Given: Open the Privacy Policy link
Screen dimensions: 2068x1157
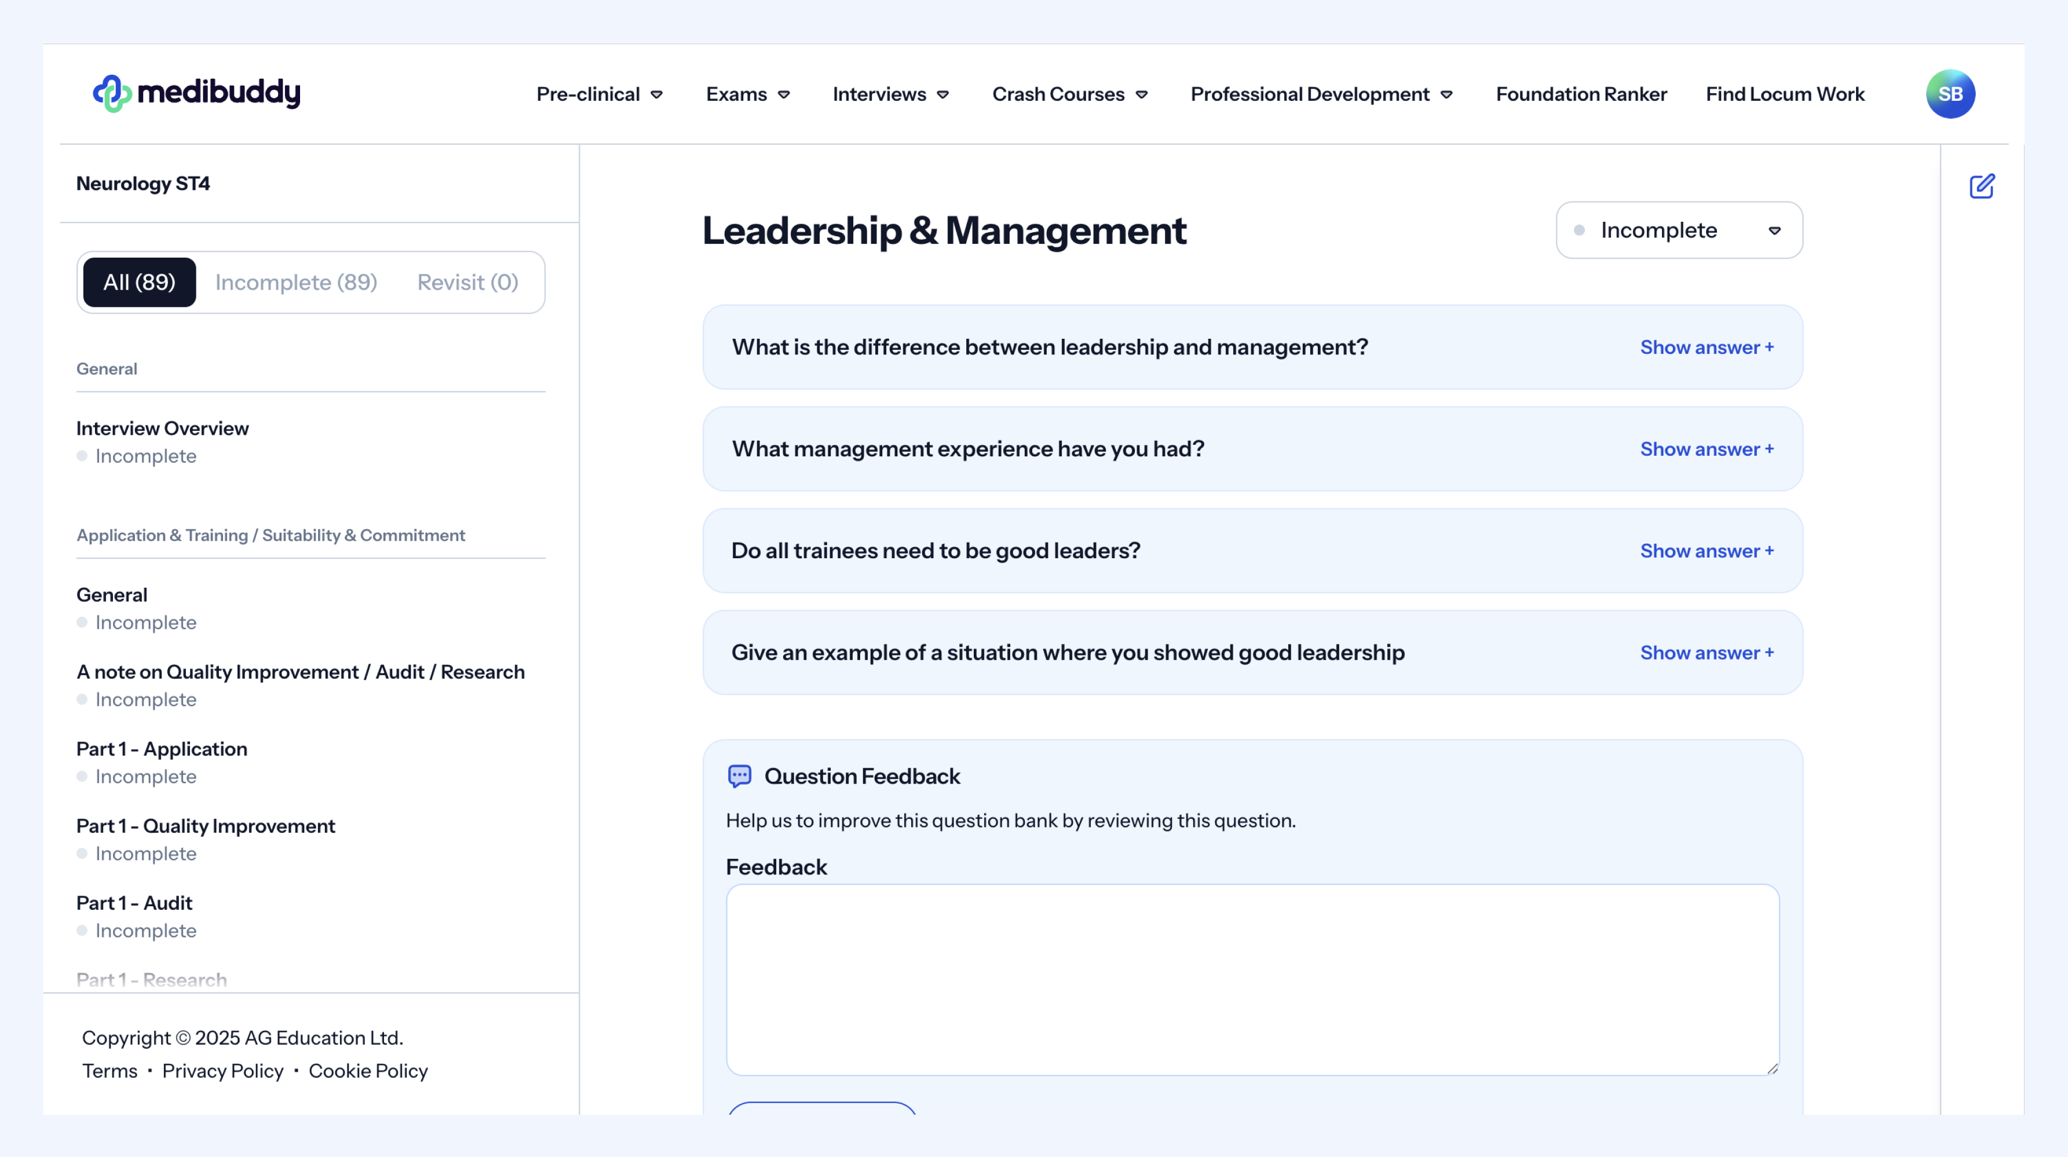Looking at the screenshot, I should coord(222,1071).
